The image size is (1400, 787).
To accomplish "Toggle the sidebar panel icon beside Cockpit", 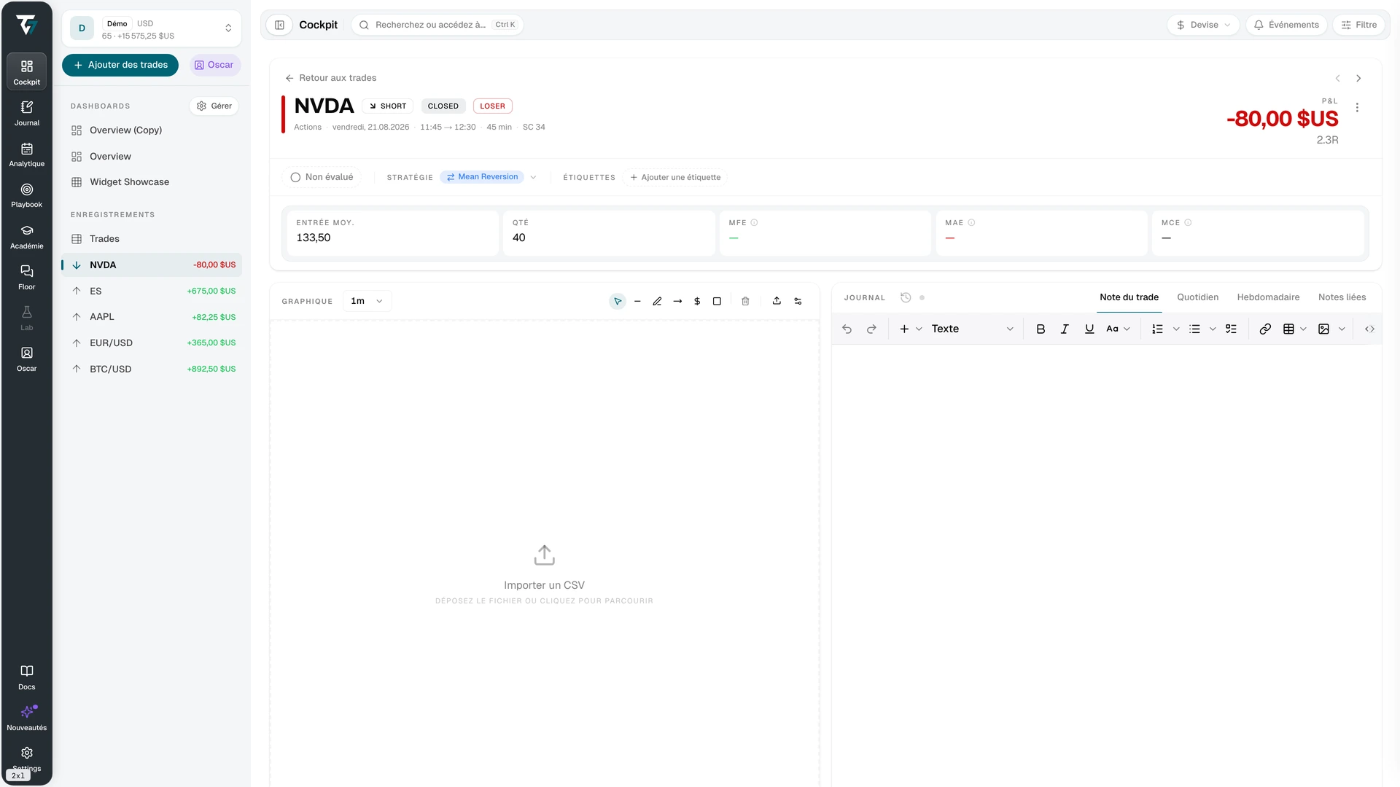I will coord(279,25).
